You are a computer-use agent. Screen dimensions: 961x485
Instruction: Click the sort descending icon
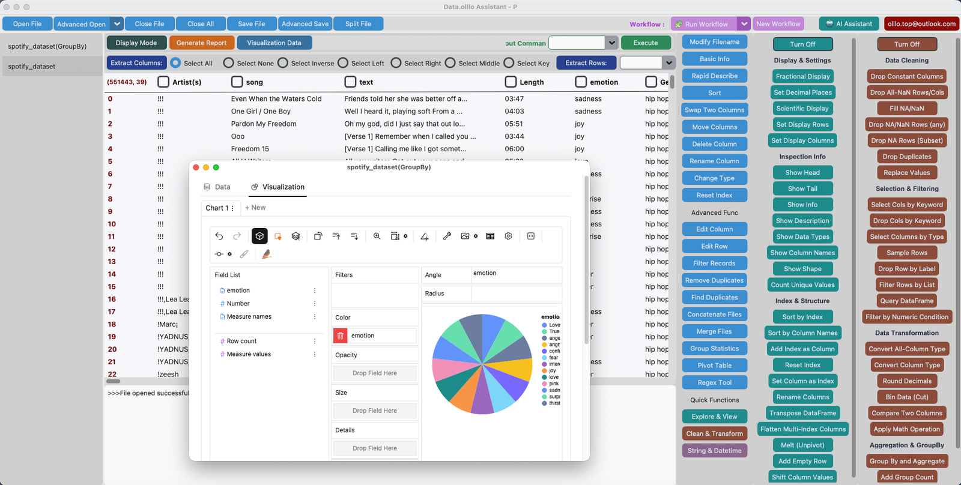(354, 236)
